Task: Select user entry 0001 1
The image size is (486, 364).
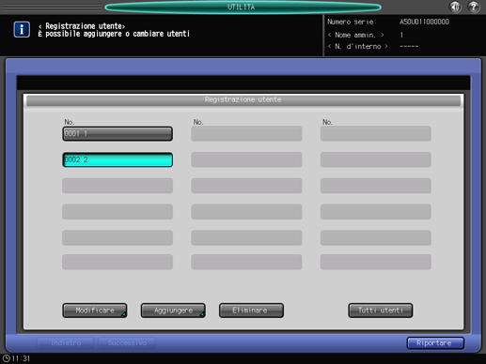Action: (x=118, y=134)
